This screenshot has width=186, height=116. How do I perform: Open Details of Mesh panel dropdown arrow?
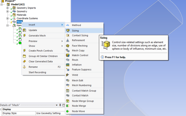coord(57,105)
